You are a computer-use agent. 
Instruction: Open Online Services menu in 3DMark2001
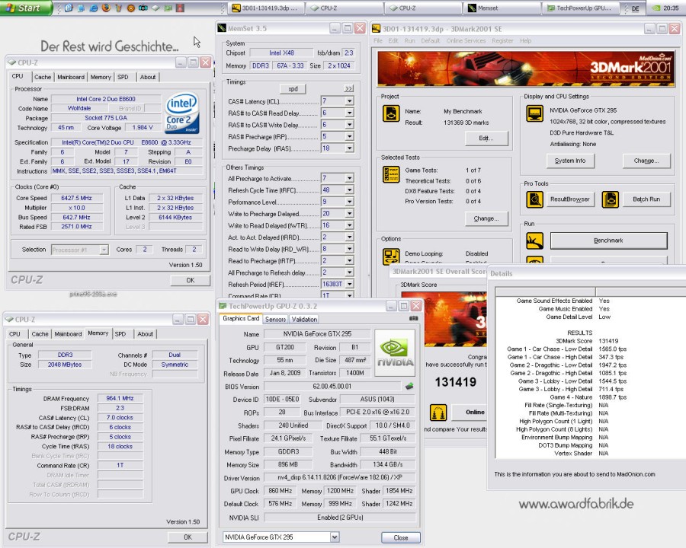pos(466,40)
